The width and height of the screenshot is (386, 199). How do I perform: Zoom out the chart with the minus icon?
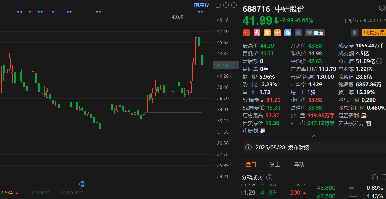pyautogui.click(x=226, y=5)
